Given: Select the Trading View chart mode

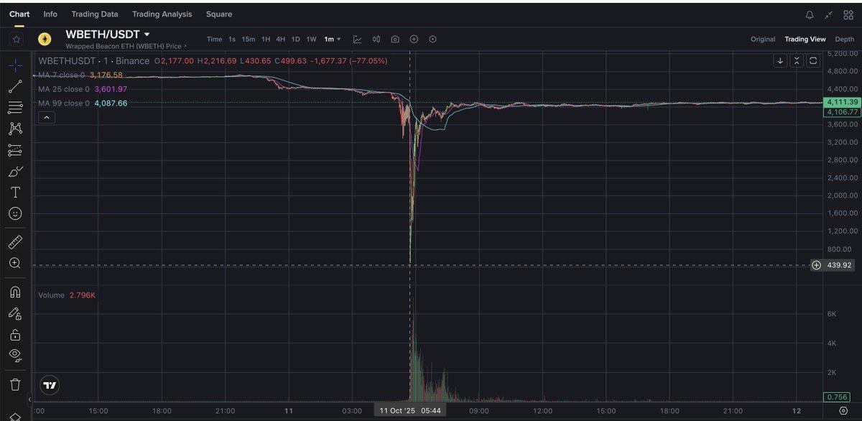Looking at the screenshot, I should coord(805,39).
